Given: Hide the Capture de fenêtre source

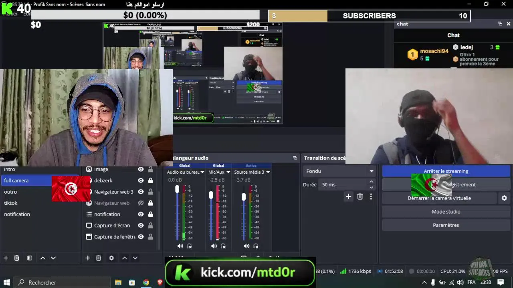Looking at the screenshot, I should [x=141, y=236].
